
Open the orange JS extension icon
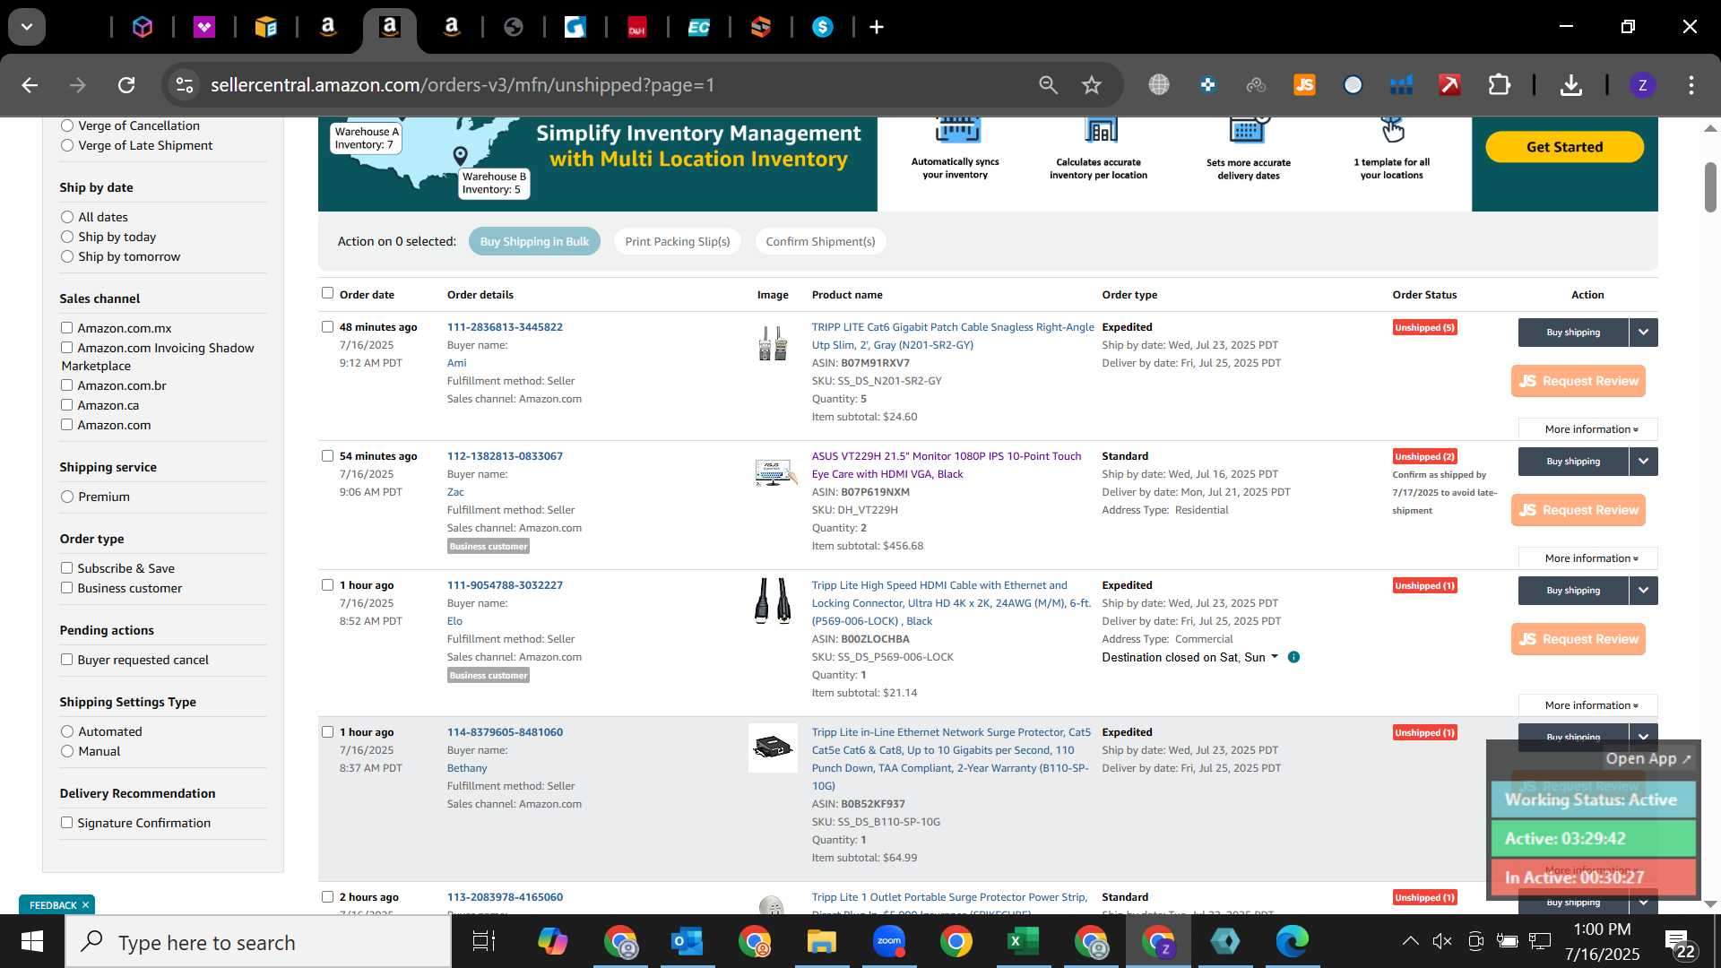1304,85
